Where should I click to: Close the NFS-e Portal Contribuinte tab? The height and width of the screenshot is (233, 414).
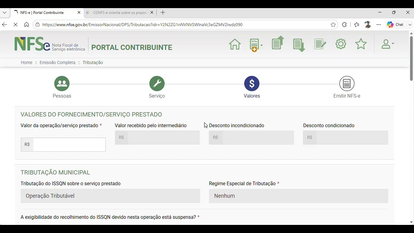79,13
